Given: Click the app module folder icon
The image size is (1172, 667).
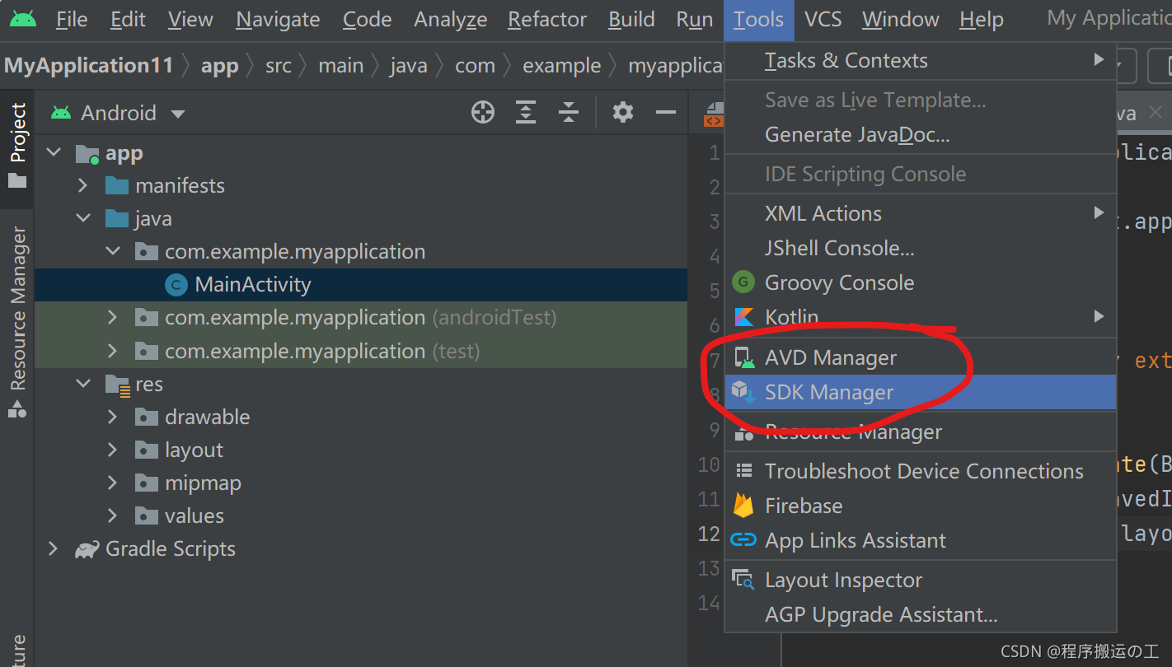Looking at the screenshot, I should coord(87,154).
